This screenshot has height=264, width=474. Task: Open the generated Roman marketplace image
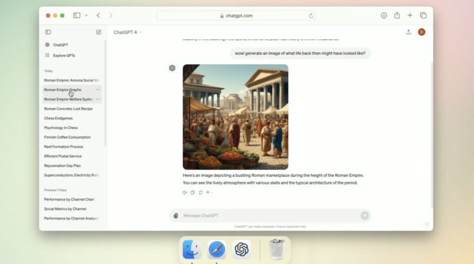tap(235, 117)
